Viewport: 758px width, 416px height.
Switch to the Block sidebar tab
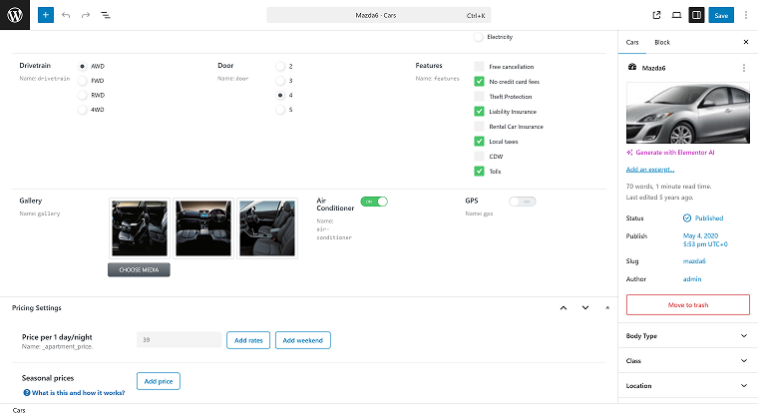[662, 42]
